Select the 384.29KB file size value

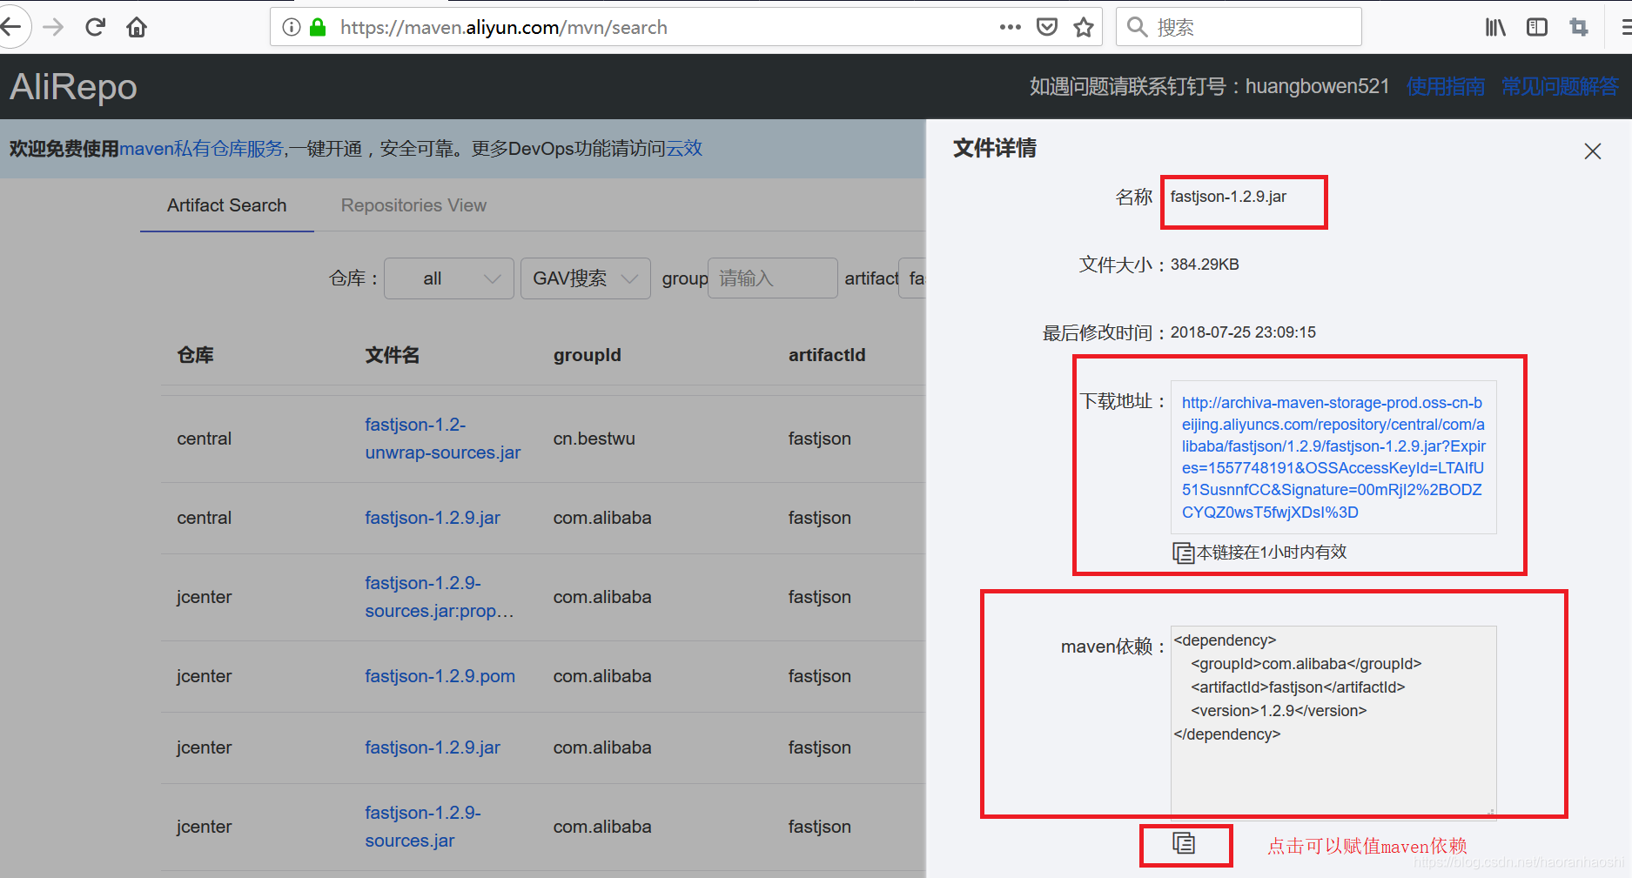pyautogui.click(x=1205, y=265)
